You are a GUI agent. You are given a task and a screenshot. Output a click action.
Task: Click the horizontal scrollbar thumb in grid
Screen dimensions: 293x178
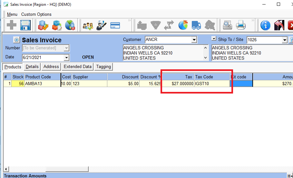click(66, 169)
